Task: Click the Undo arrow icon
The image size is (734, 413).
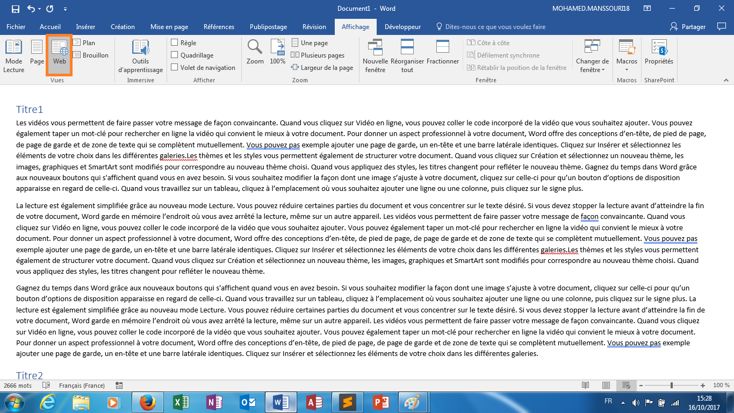Action: (x=30, y=9)
